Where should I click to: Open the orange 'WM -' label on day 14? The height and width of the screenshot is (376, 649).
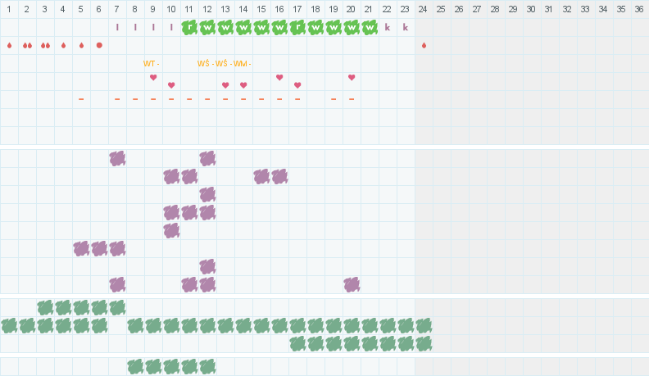pyautogui.click(x=242, y=64)
